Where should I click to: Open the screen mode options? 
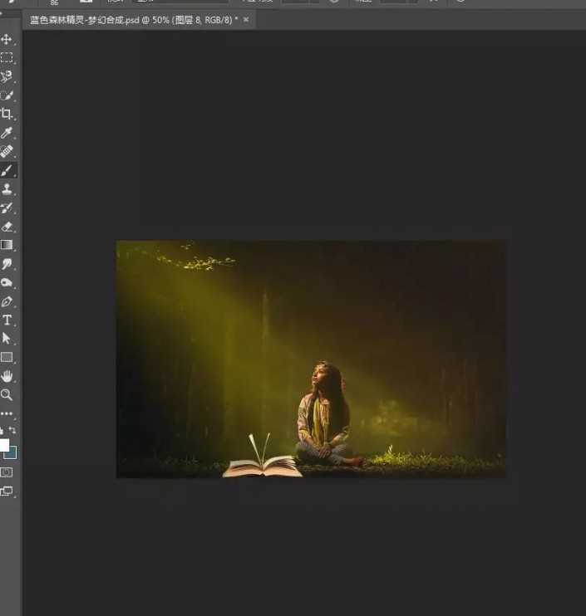pyautogui.click(x=7, y=491)
